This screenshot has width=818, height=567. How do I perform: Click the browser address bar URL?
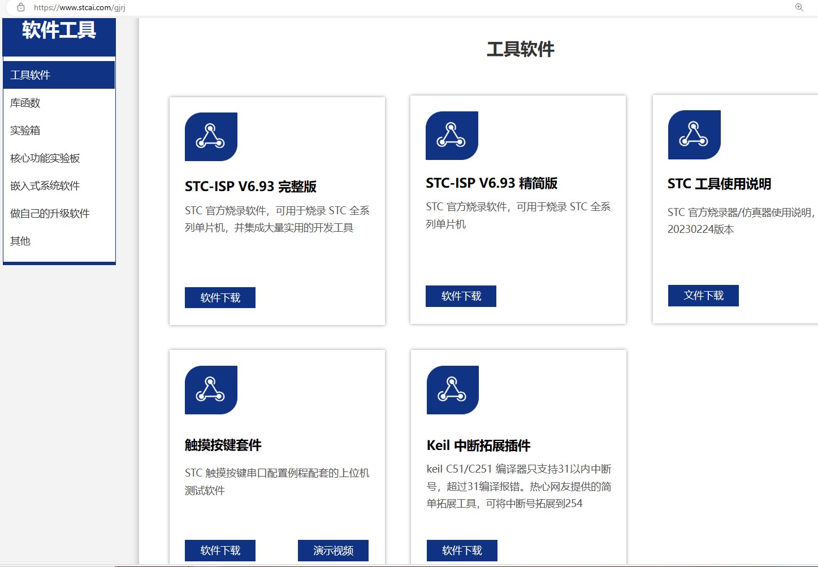coord(80,8)
